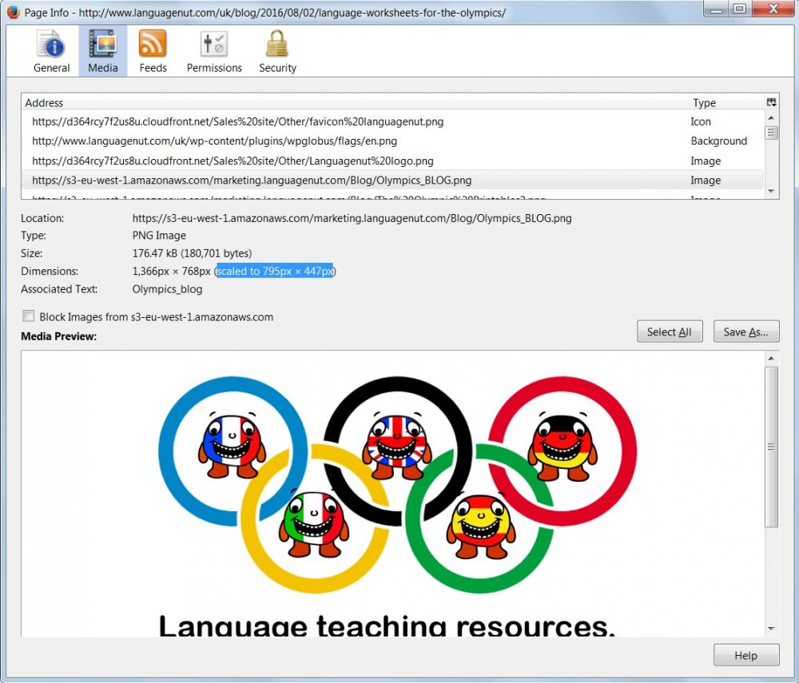Open Help for Page Info
The width and height of the screenshot is (799, 683).
pos(745,655)
